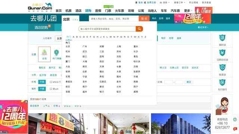Open the 8酒店 storefront thumbnail
The image size is (239, 134).
point(58,124)
